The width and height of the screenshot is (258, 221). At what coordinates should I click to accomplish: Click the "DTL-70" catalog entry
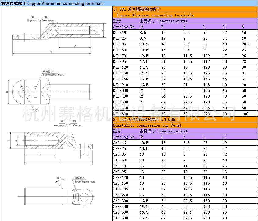119,56
